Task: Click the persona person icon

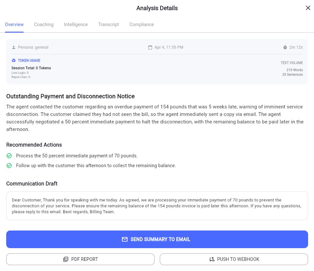Action: click(14, 47)
